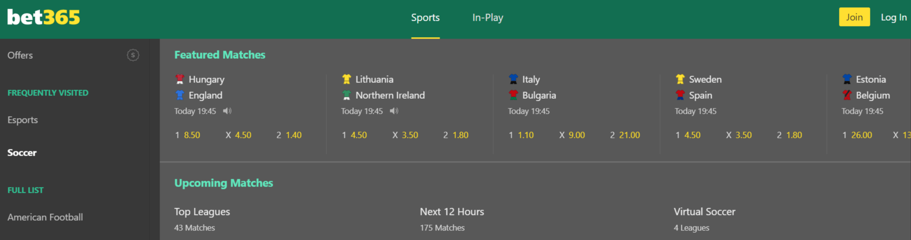Click the bet365 logo
This screenshot has width=911, height=240.
44,17
